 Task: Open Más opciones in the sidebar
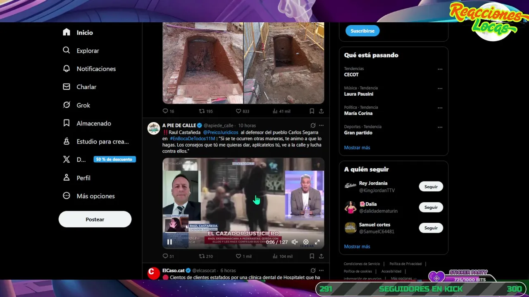(x=89, y=196)
